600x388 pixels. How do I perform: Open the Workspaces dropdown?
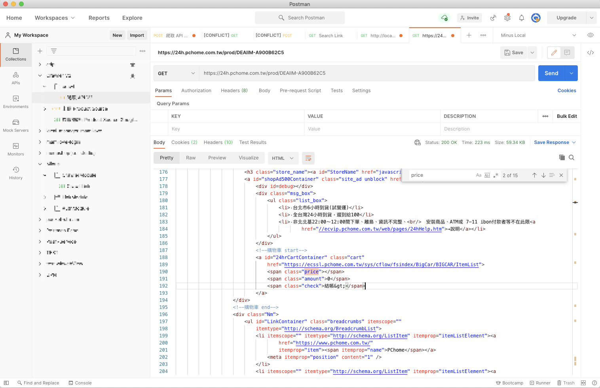coord(55,18)
